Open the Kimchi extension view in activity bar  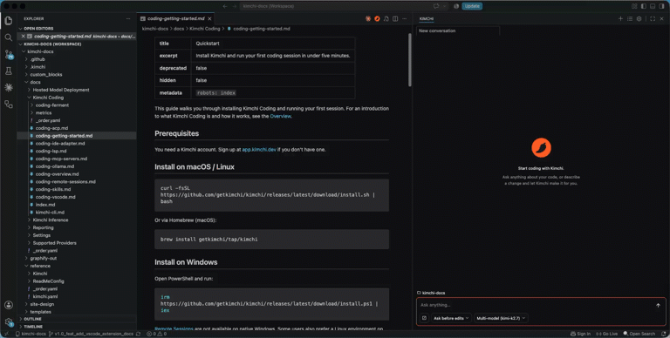(x=9, y=87)
